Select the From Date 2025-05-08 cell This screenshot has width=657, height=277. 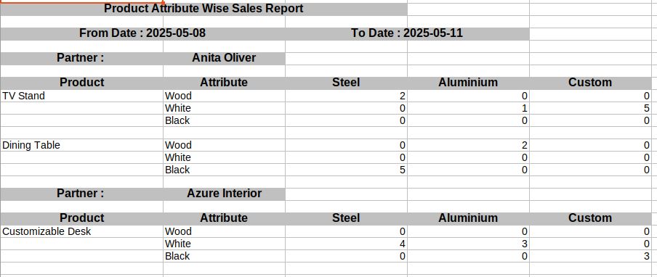[142, 33]
